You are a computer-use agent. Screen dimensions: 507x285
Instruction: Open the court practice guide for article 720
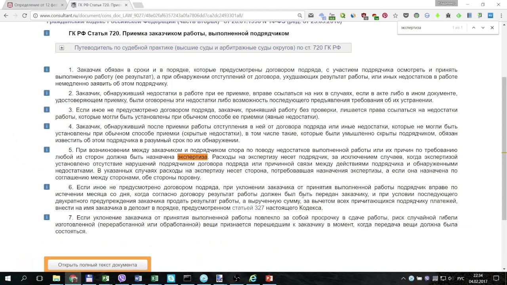tap(208, 47)
